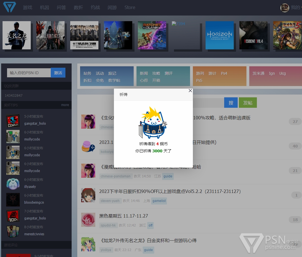Click the gamelist tag on steven-yueh post
The height and width of the screenshot is (257, 302).
click(x=159, y=201)
